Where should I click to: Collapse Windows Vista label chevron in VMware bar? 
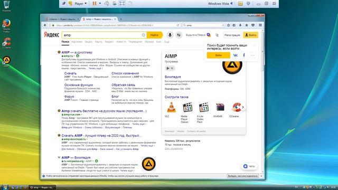(232, 4)
